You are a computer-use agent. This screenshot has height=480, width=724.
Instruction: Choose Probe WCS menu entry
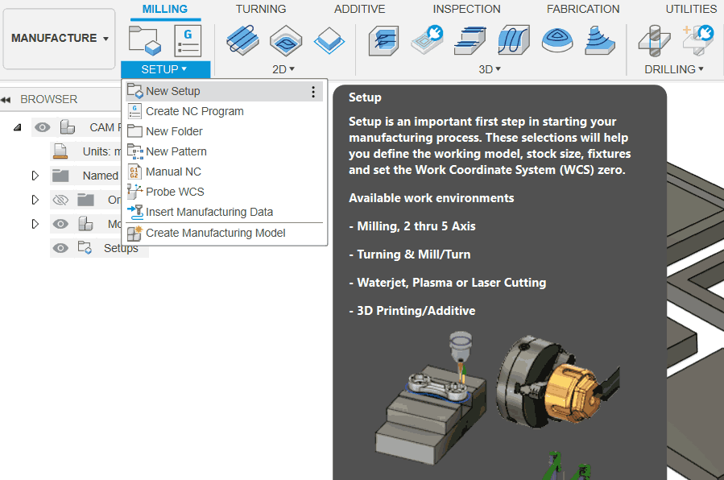tap(224, 192)
